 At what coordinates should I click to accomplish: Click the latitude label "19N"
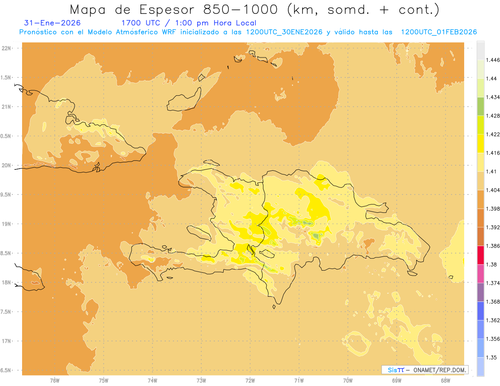point(7,224)
